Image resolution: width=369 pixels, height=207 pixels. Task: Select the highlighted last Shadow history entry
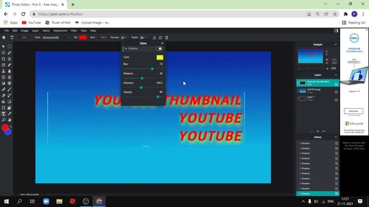(x=318, y=194)
